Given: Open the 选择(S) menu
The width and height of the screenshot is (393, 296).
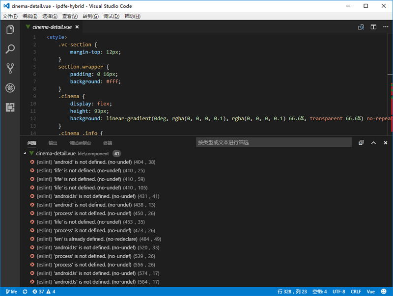Looking at the screenshot, I should [50, 16].
